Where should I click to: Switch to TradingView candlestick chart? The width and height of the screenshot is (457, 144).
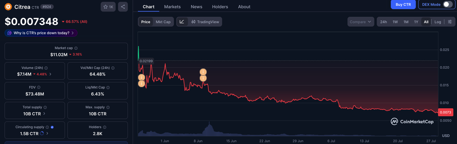tap(206, 22)
